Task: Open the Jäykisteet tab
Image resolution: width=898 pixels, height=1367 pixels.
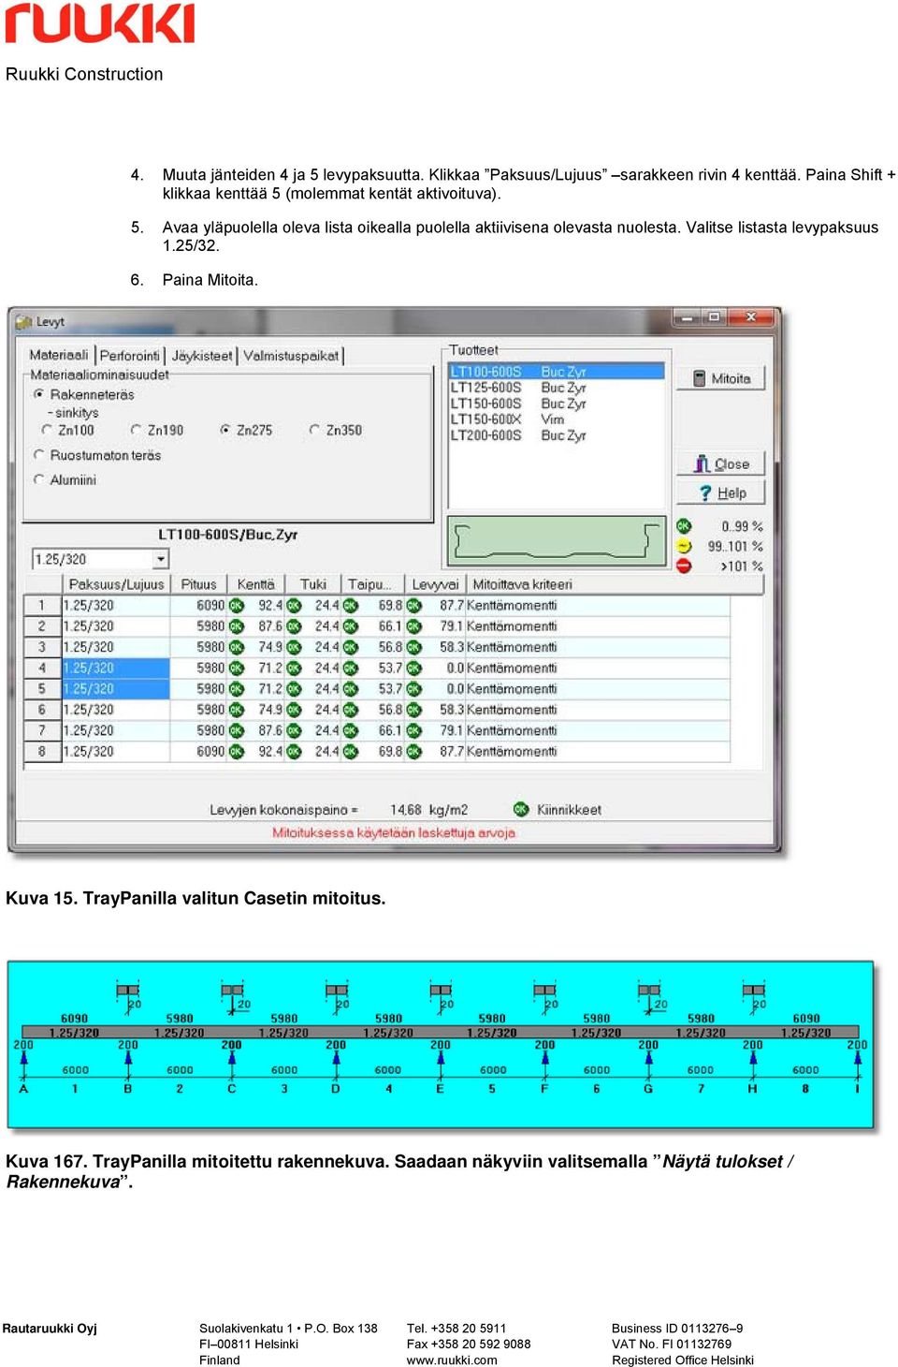Action: click(x=202, y=356)
